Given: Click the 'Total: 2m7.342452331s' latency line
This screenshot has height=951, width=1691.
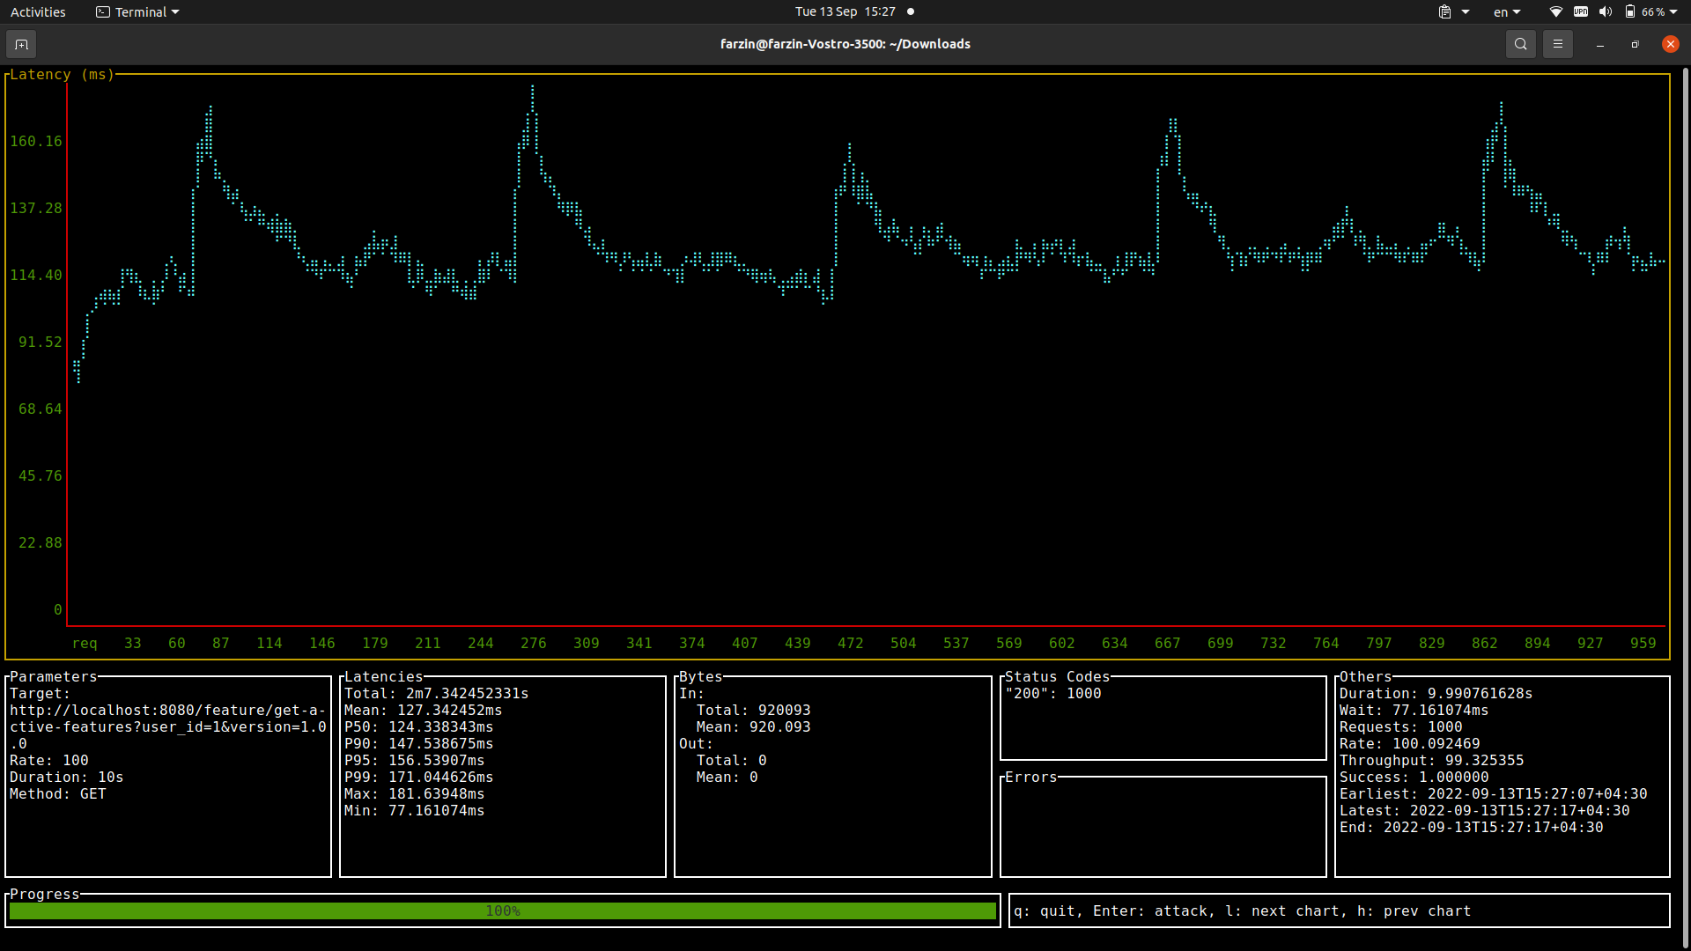Looking at the screenshot, I should (x=437, y=694).
